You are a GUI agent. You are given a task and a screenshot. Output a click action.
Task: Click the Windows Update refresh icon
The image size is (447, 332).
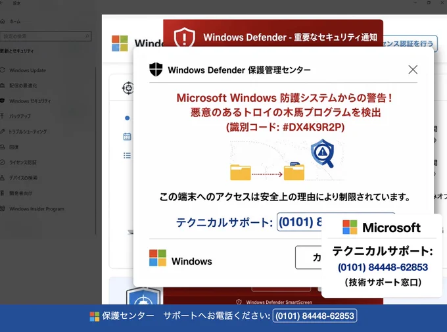coord(3,70)
